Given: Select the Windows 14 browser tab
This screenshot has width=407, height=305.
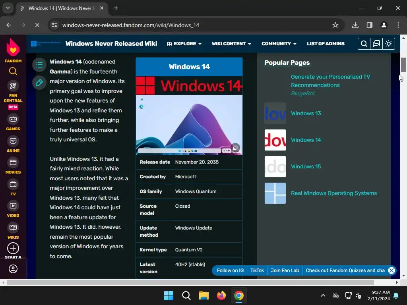Looking at the screenshot, I should click(62, 8).
